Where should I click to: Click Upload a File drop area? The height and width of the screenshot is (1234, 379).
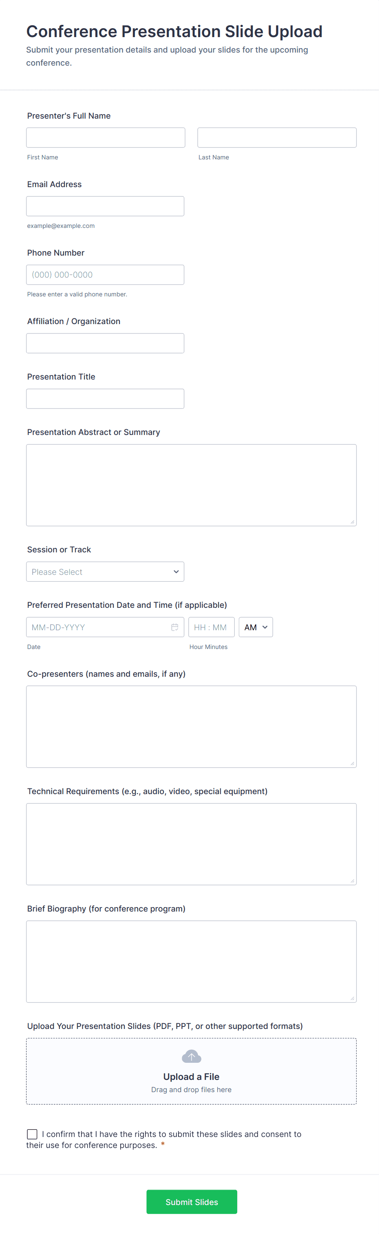click(191, 1071)
